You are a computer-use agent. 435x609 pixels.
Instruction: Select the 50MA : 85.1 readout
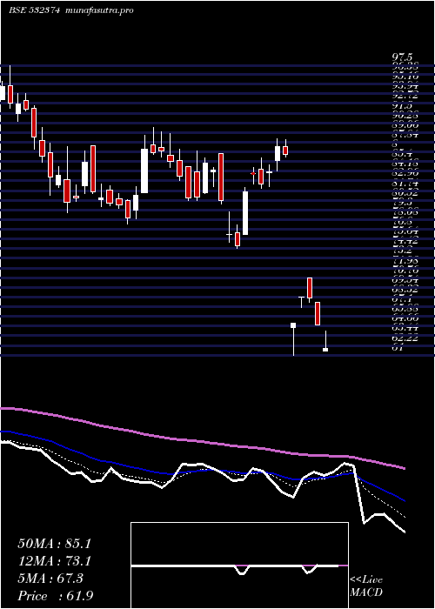point(55,544)
